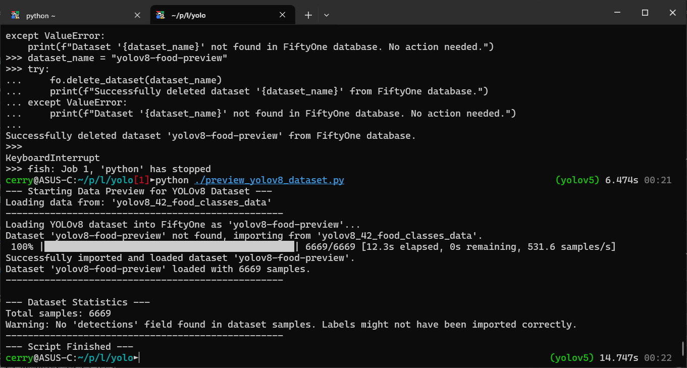687x368 pixels.
Task: Click the 100% import progress bar
Action: pyautogui.click(x=169, y=247)
